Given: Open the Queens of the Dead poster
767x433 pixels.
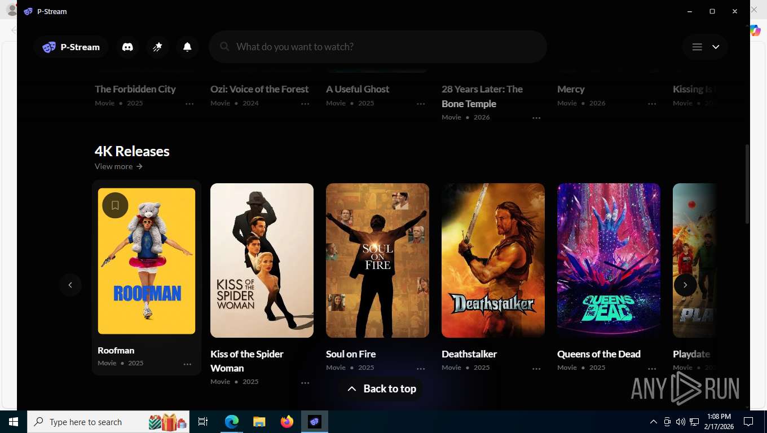Looking at the screenshot, I should point(609,260).
